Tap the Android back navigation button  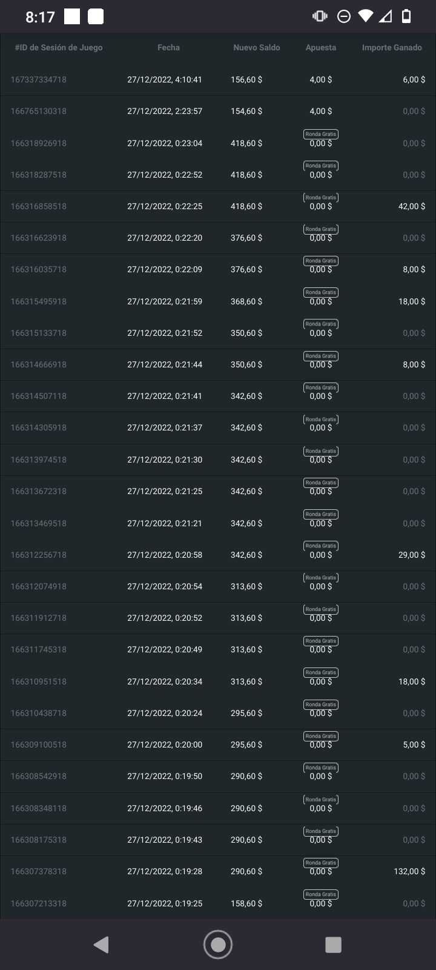101,944
